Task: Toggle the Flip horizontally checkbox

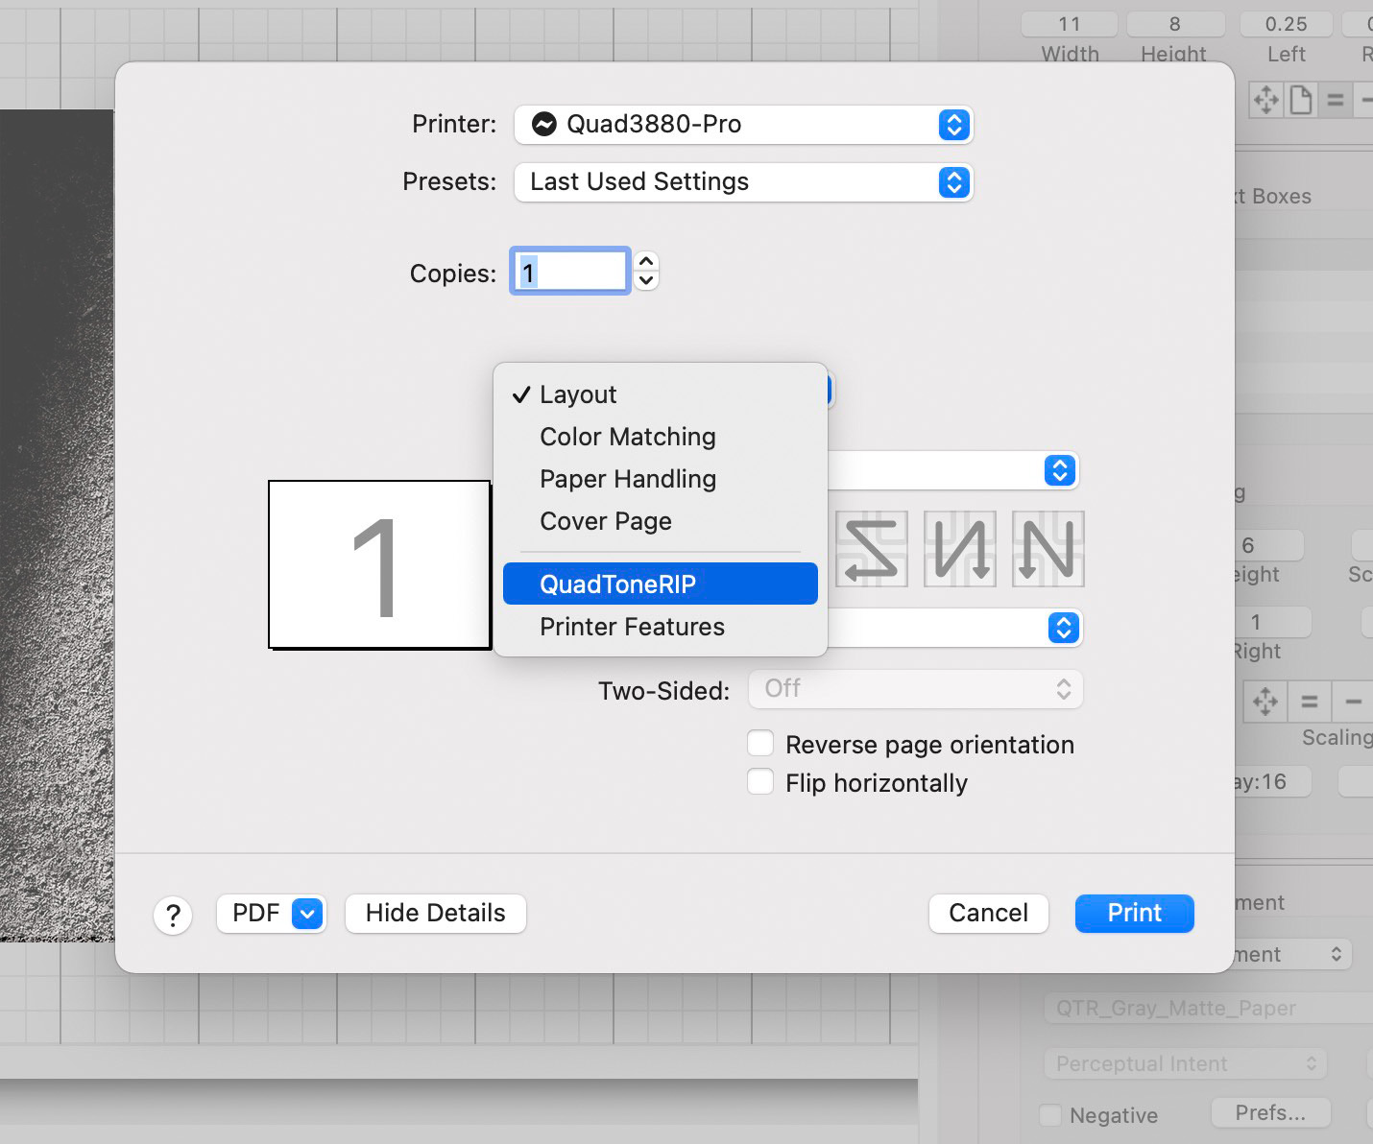Action: click(760, 782)
